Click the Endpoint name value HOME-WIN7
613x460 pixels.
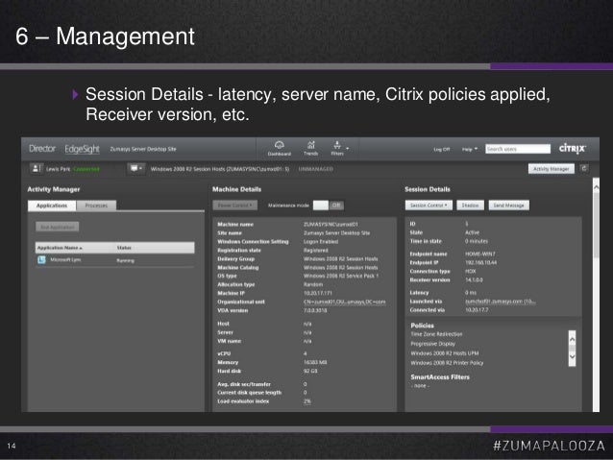[480, 254]
